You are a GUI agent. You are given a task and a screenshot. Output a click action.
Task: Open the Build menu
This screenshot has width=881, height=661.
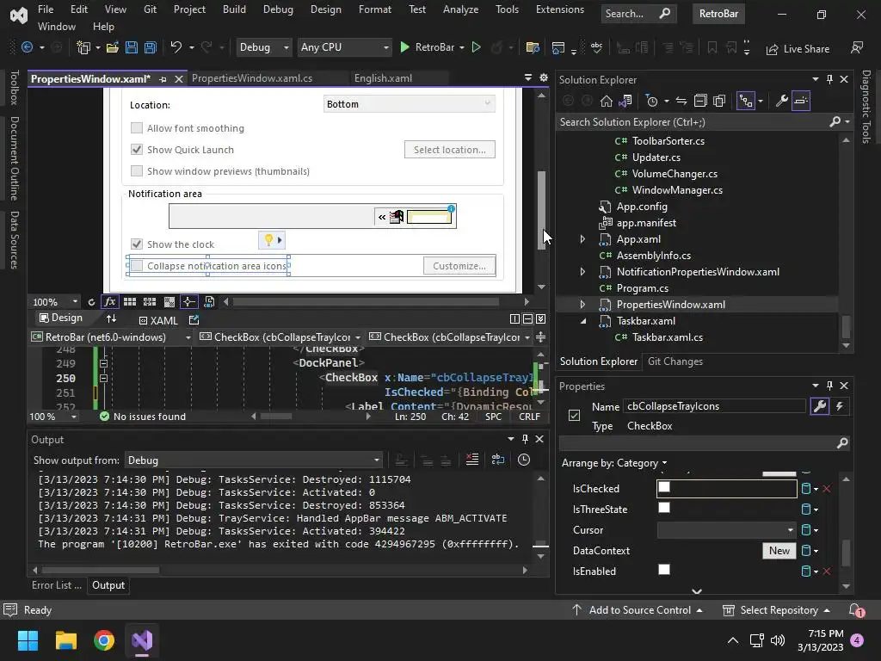234,9
